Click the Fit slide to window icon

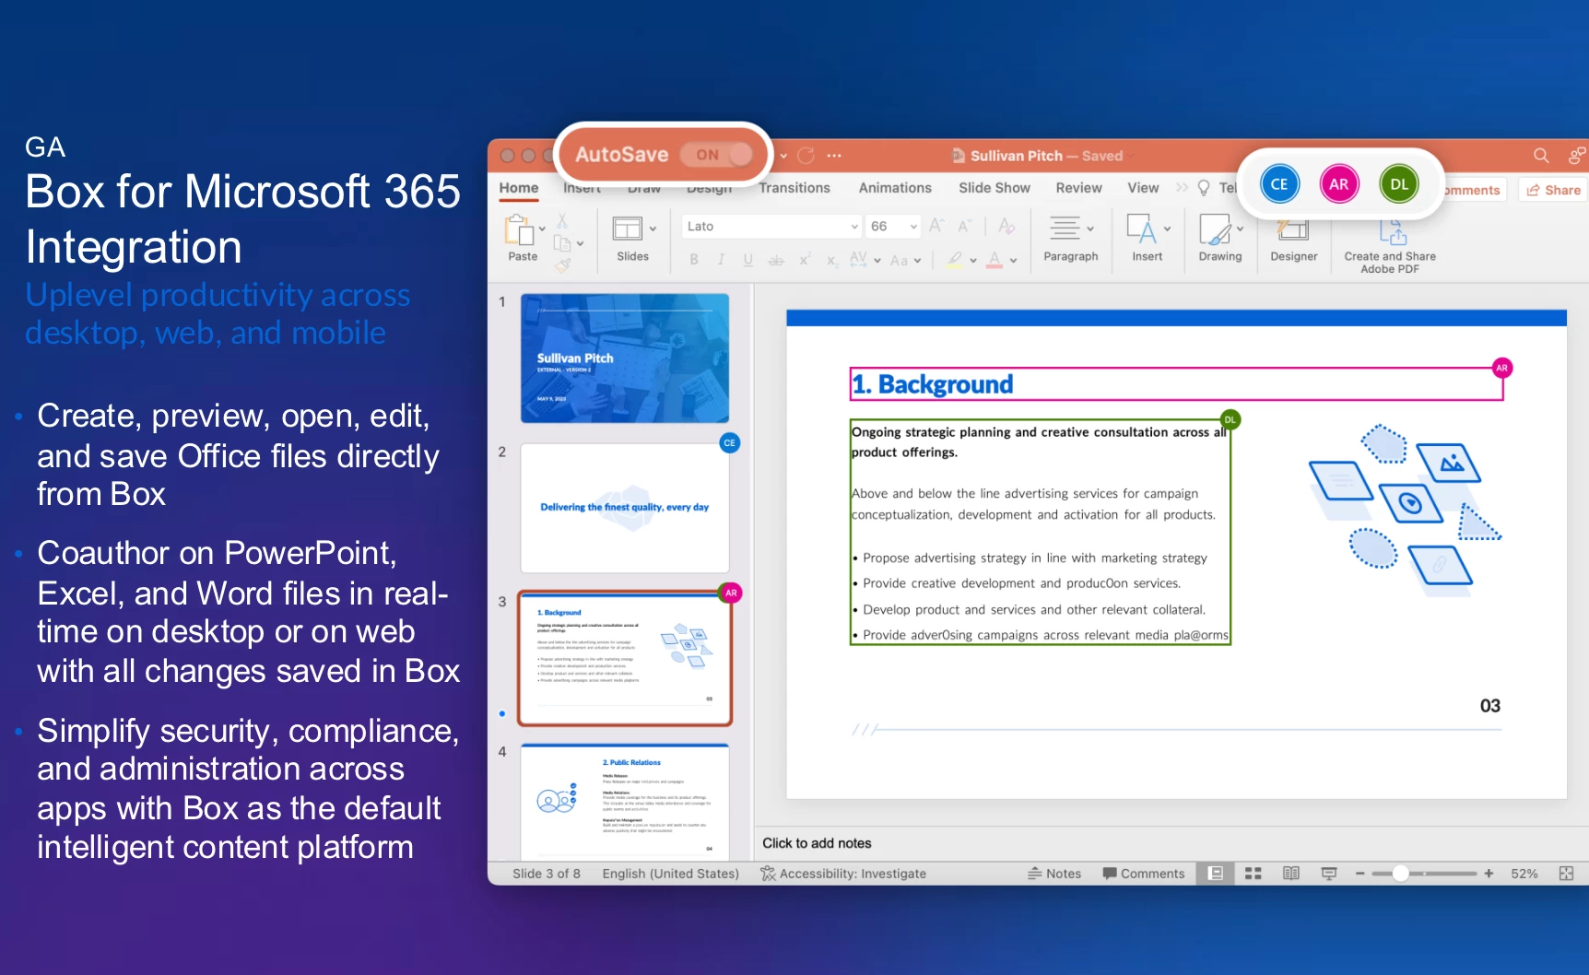point(1566,874)
